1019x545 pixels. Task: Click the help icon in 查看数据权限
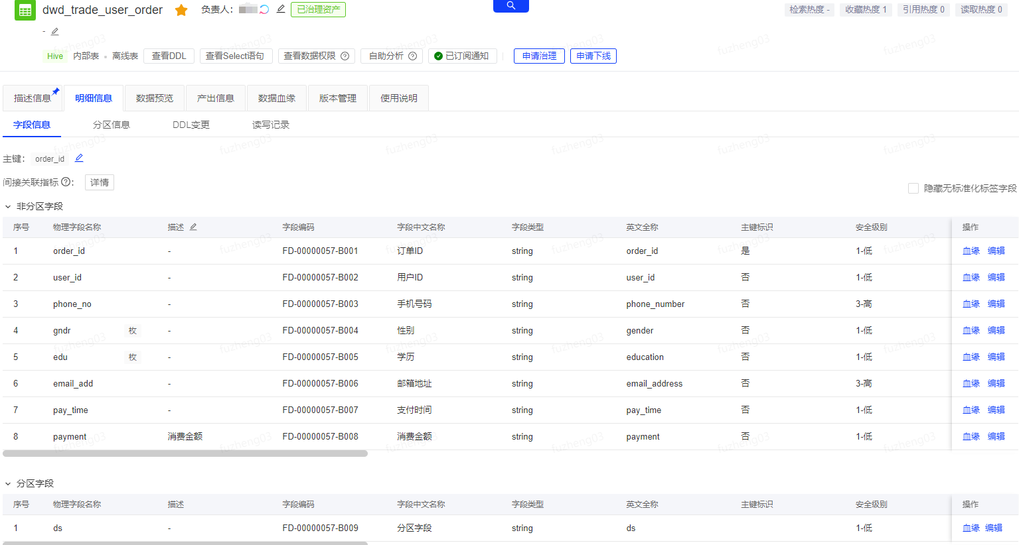coord(345,56)
